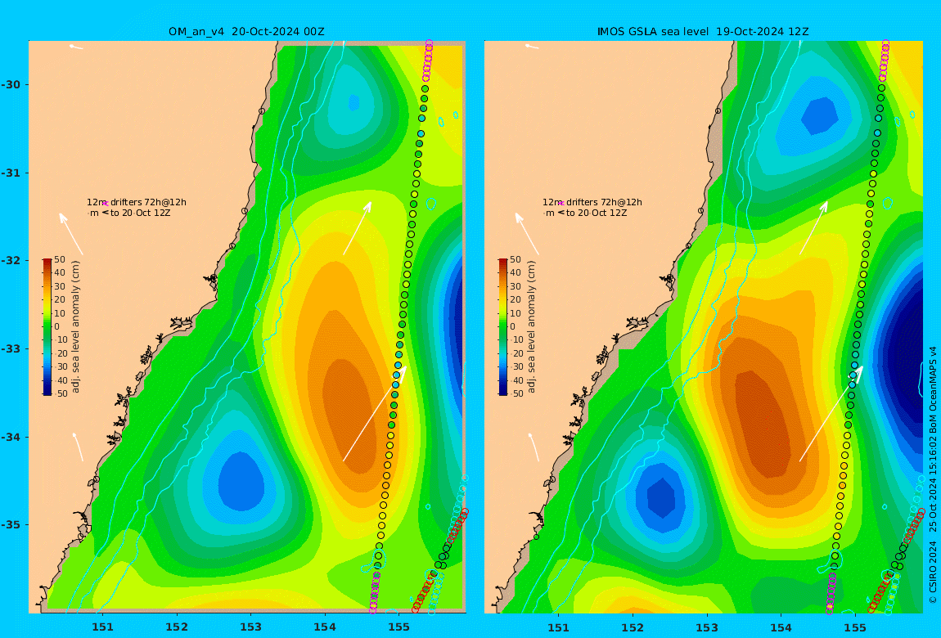Click longitude label 151 under the left map

(x=102, y=627)
